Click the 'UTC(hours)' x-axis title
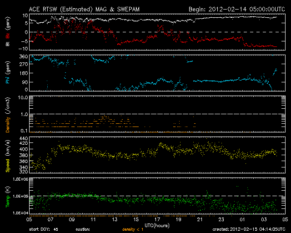The image size is (291, 233). [157, 226]
